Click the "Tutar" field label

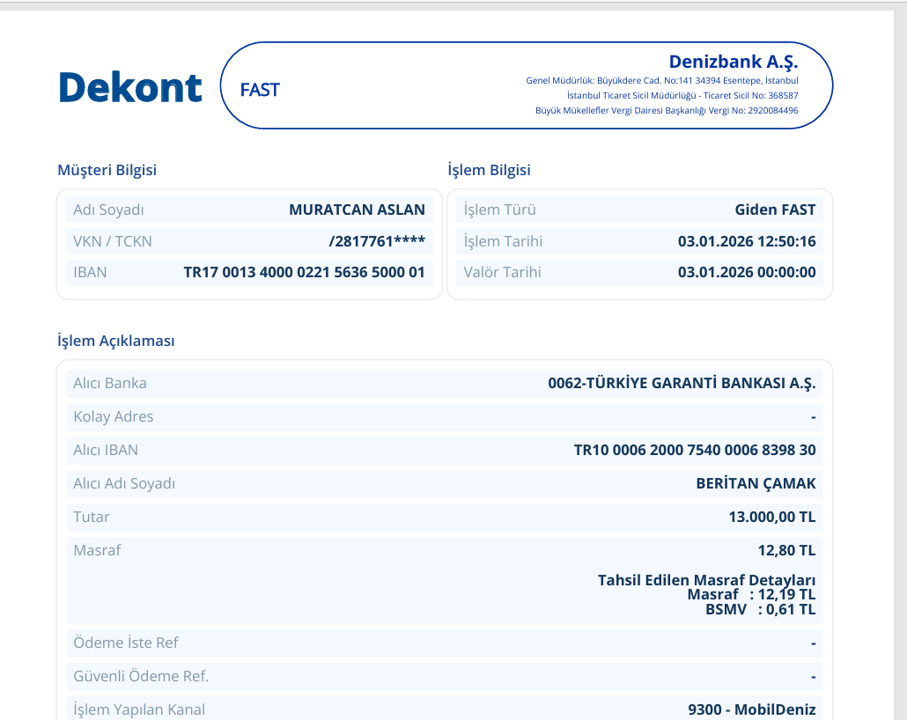click(92, 517)
